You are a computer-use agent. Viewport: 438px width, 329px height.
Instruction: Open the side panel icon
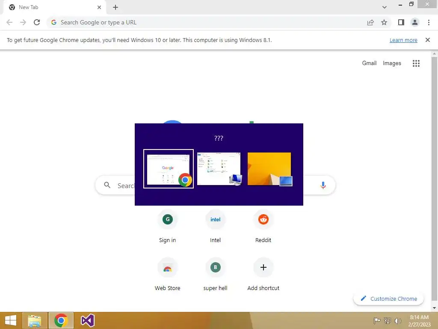click(401, 22)
